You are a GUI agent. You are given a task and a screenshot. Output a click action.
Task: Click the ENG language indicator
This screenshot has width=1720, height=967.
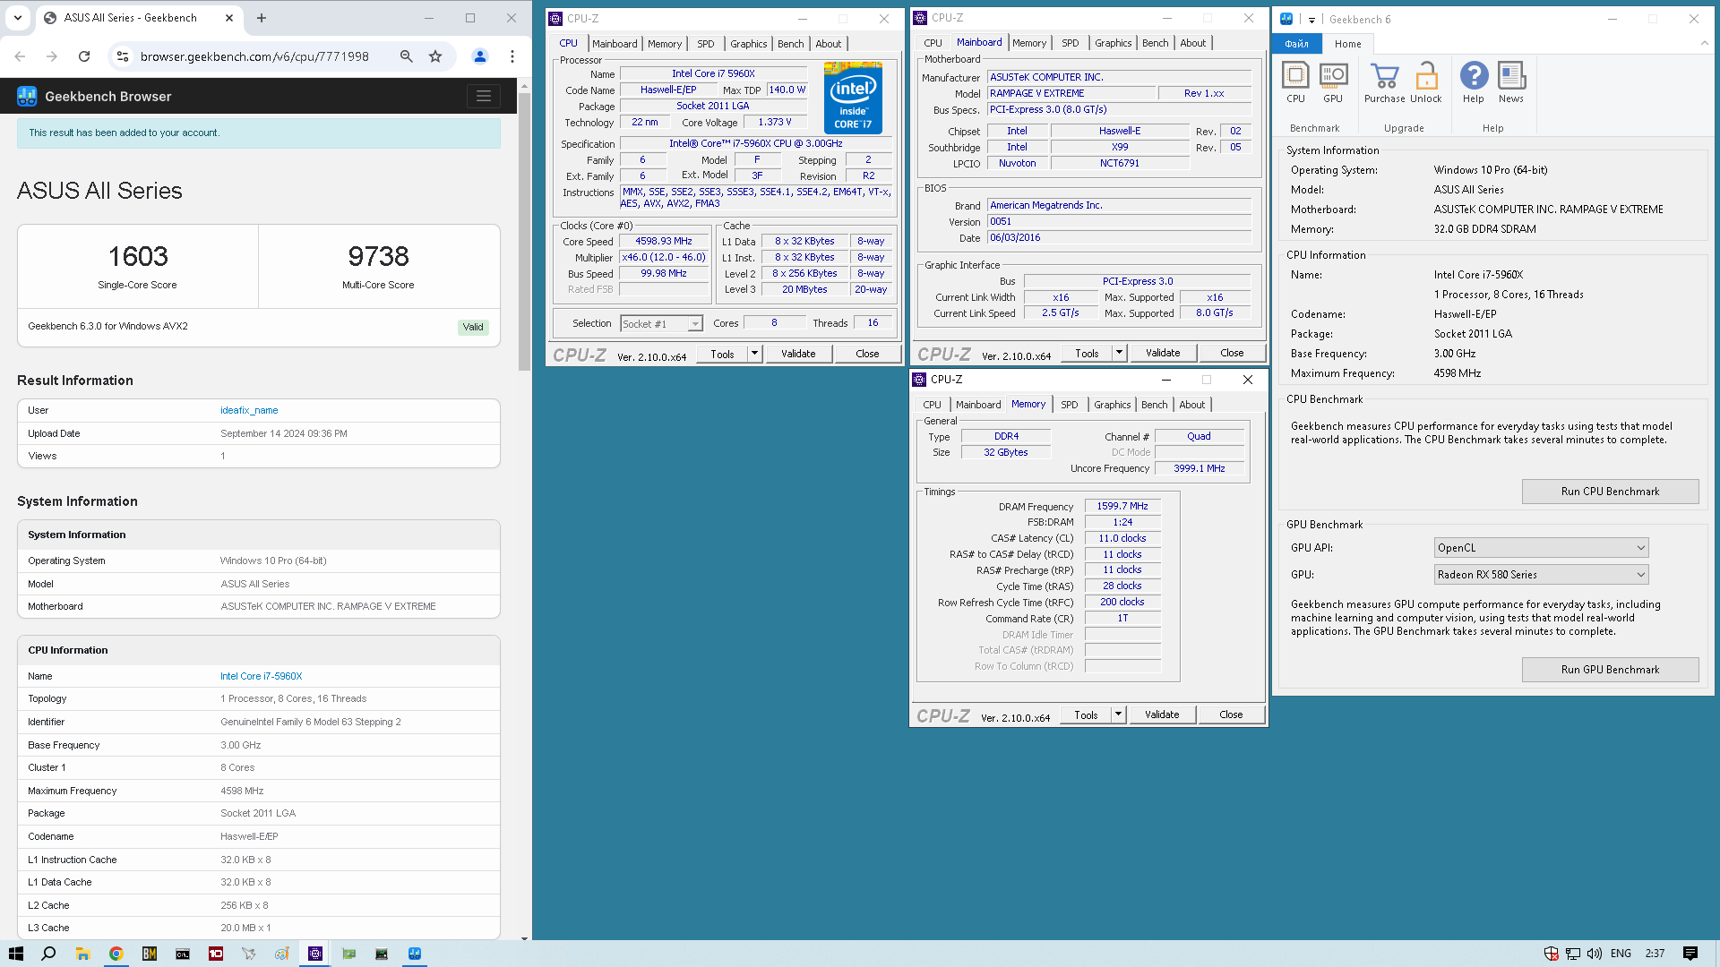click(x=1621, y=954)
